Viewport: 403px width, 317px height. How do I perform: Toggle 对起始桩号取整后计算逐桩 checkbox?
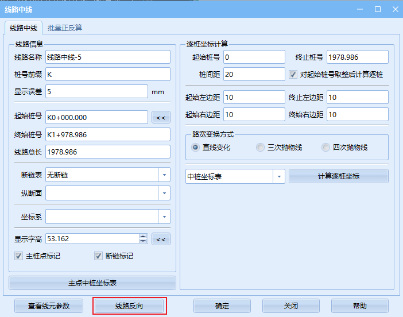coord(293,75)
